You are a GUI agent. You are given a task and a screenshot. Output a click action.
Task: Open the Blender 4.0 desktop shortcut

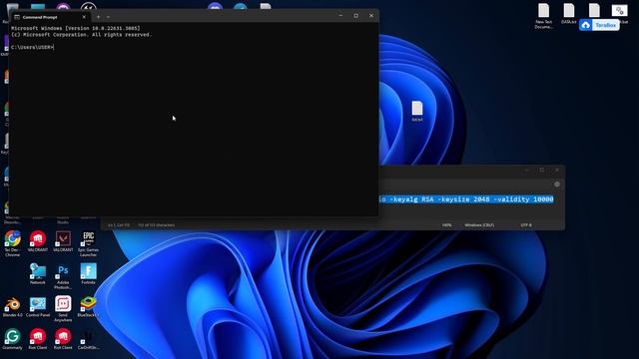[13, 306]
